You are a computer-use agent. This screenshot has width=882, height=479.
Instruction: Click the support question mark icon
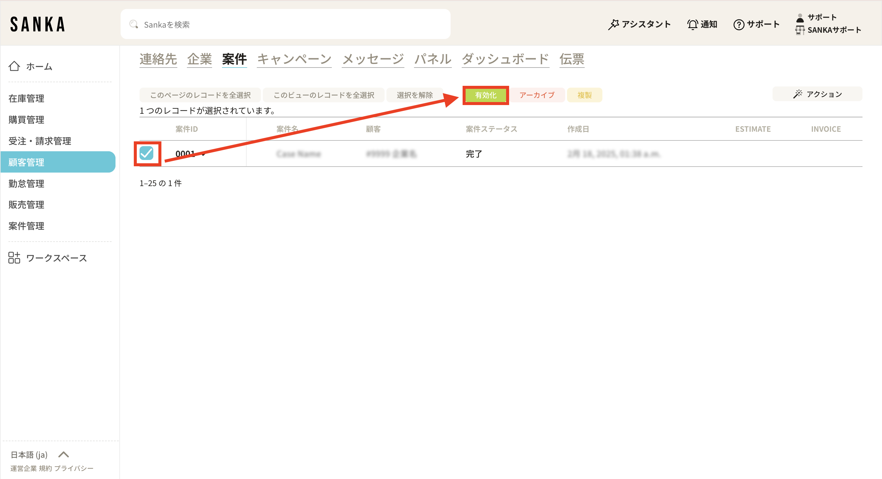pos(739,24)
